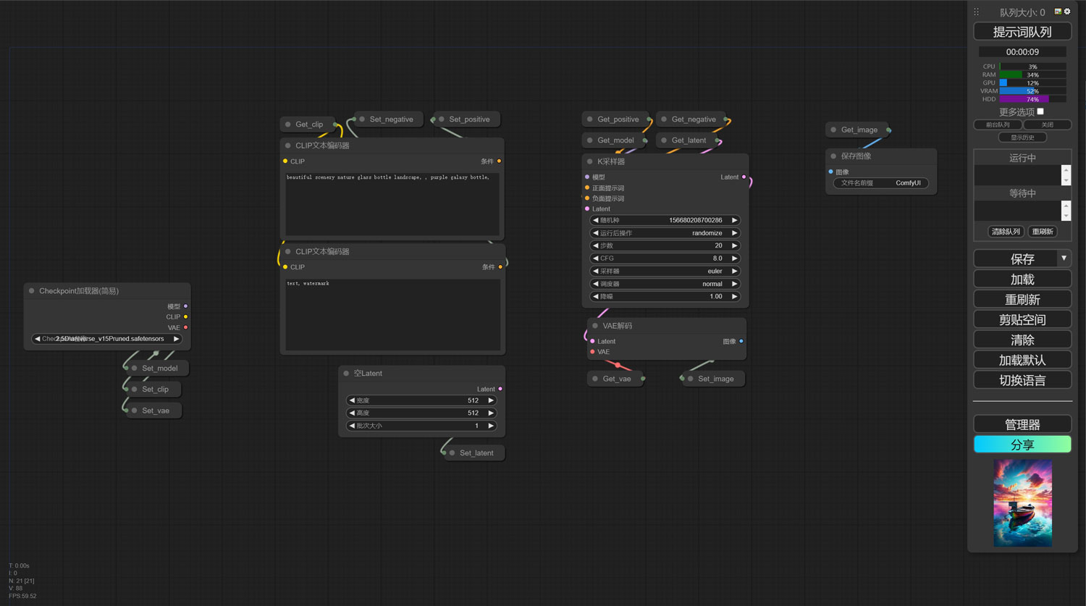
Task: Click the boat sunset preview thumbnail
Action: coord(1022,502)
